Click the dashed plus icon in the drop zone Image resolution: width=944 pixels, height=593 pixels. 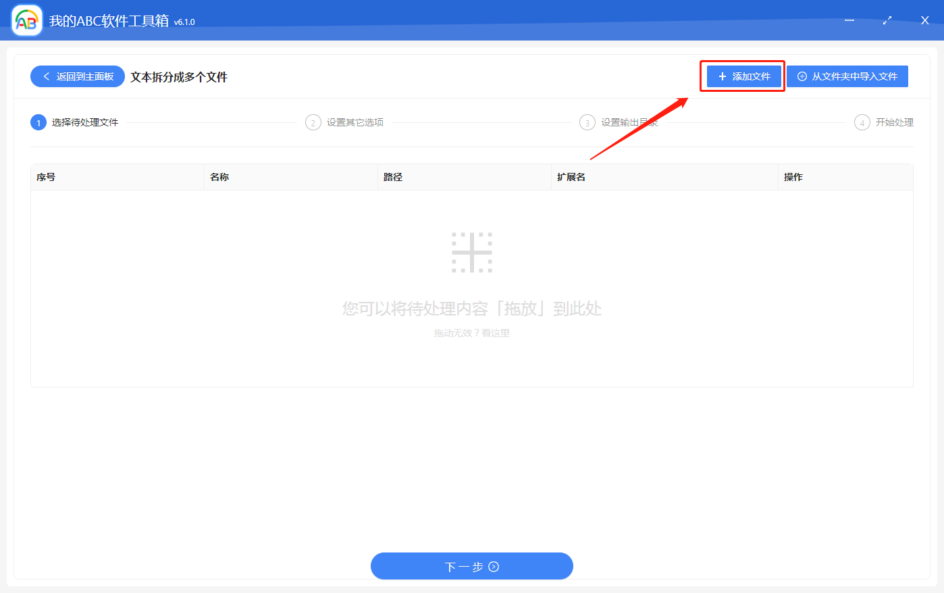pos(472,251)
